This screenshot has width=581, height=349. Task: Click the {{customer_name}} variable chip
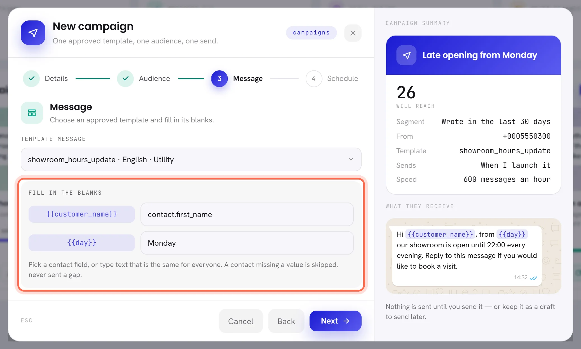(x=82, y=214)
